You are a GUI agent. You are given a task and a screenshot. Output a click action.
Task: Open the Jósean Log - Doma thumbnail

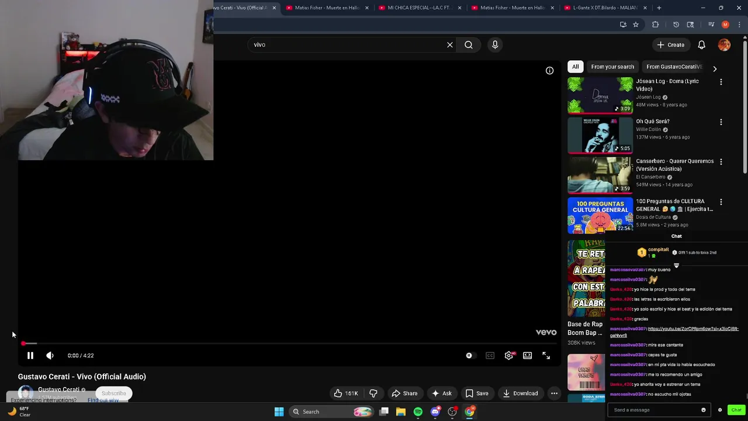[600, 95]
